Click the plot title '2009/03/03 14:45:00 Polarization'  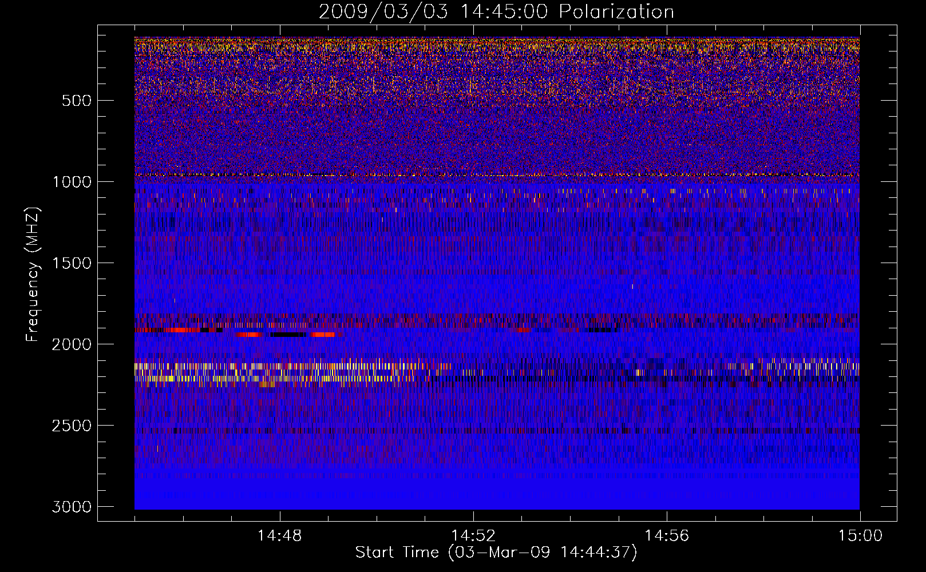[496, 12]
